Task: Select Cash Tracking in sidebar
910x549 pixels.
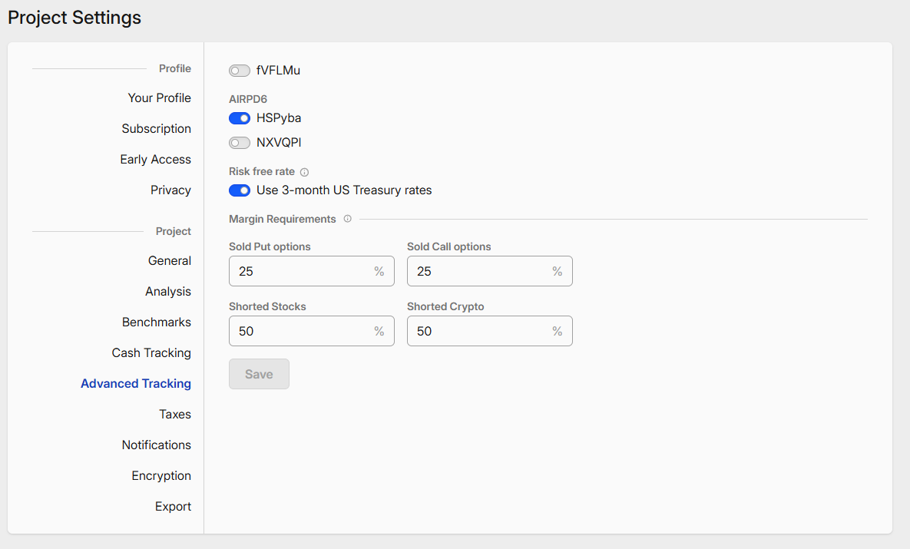Action: pyautogui.click(x=151, y=353)
